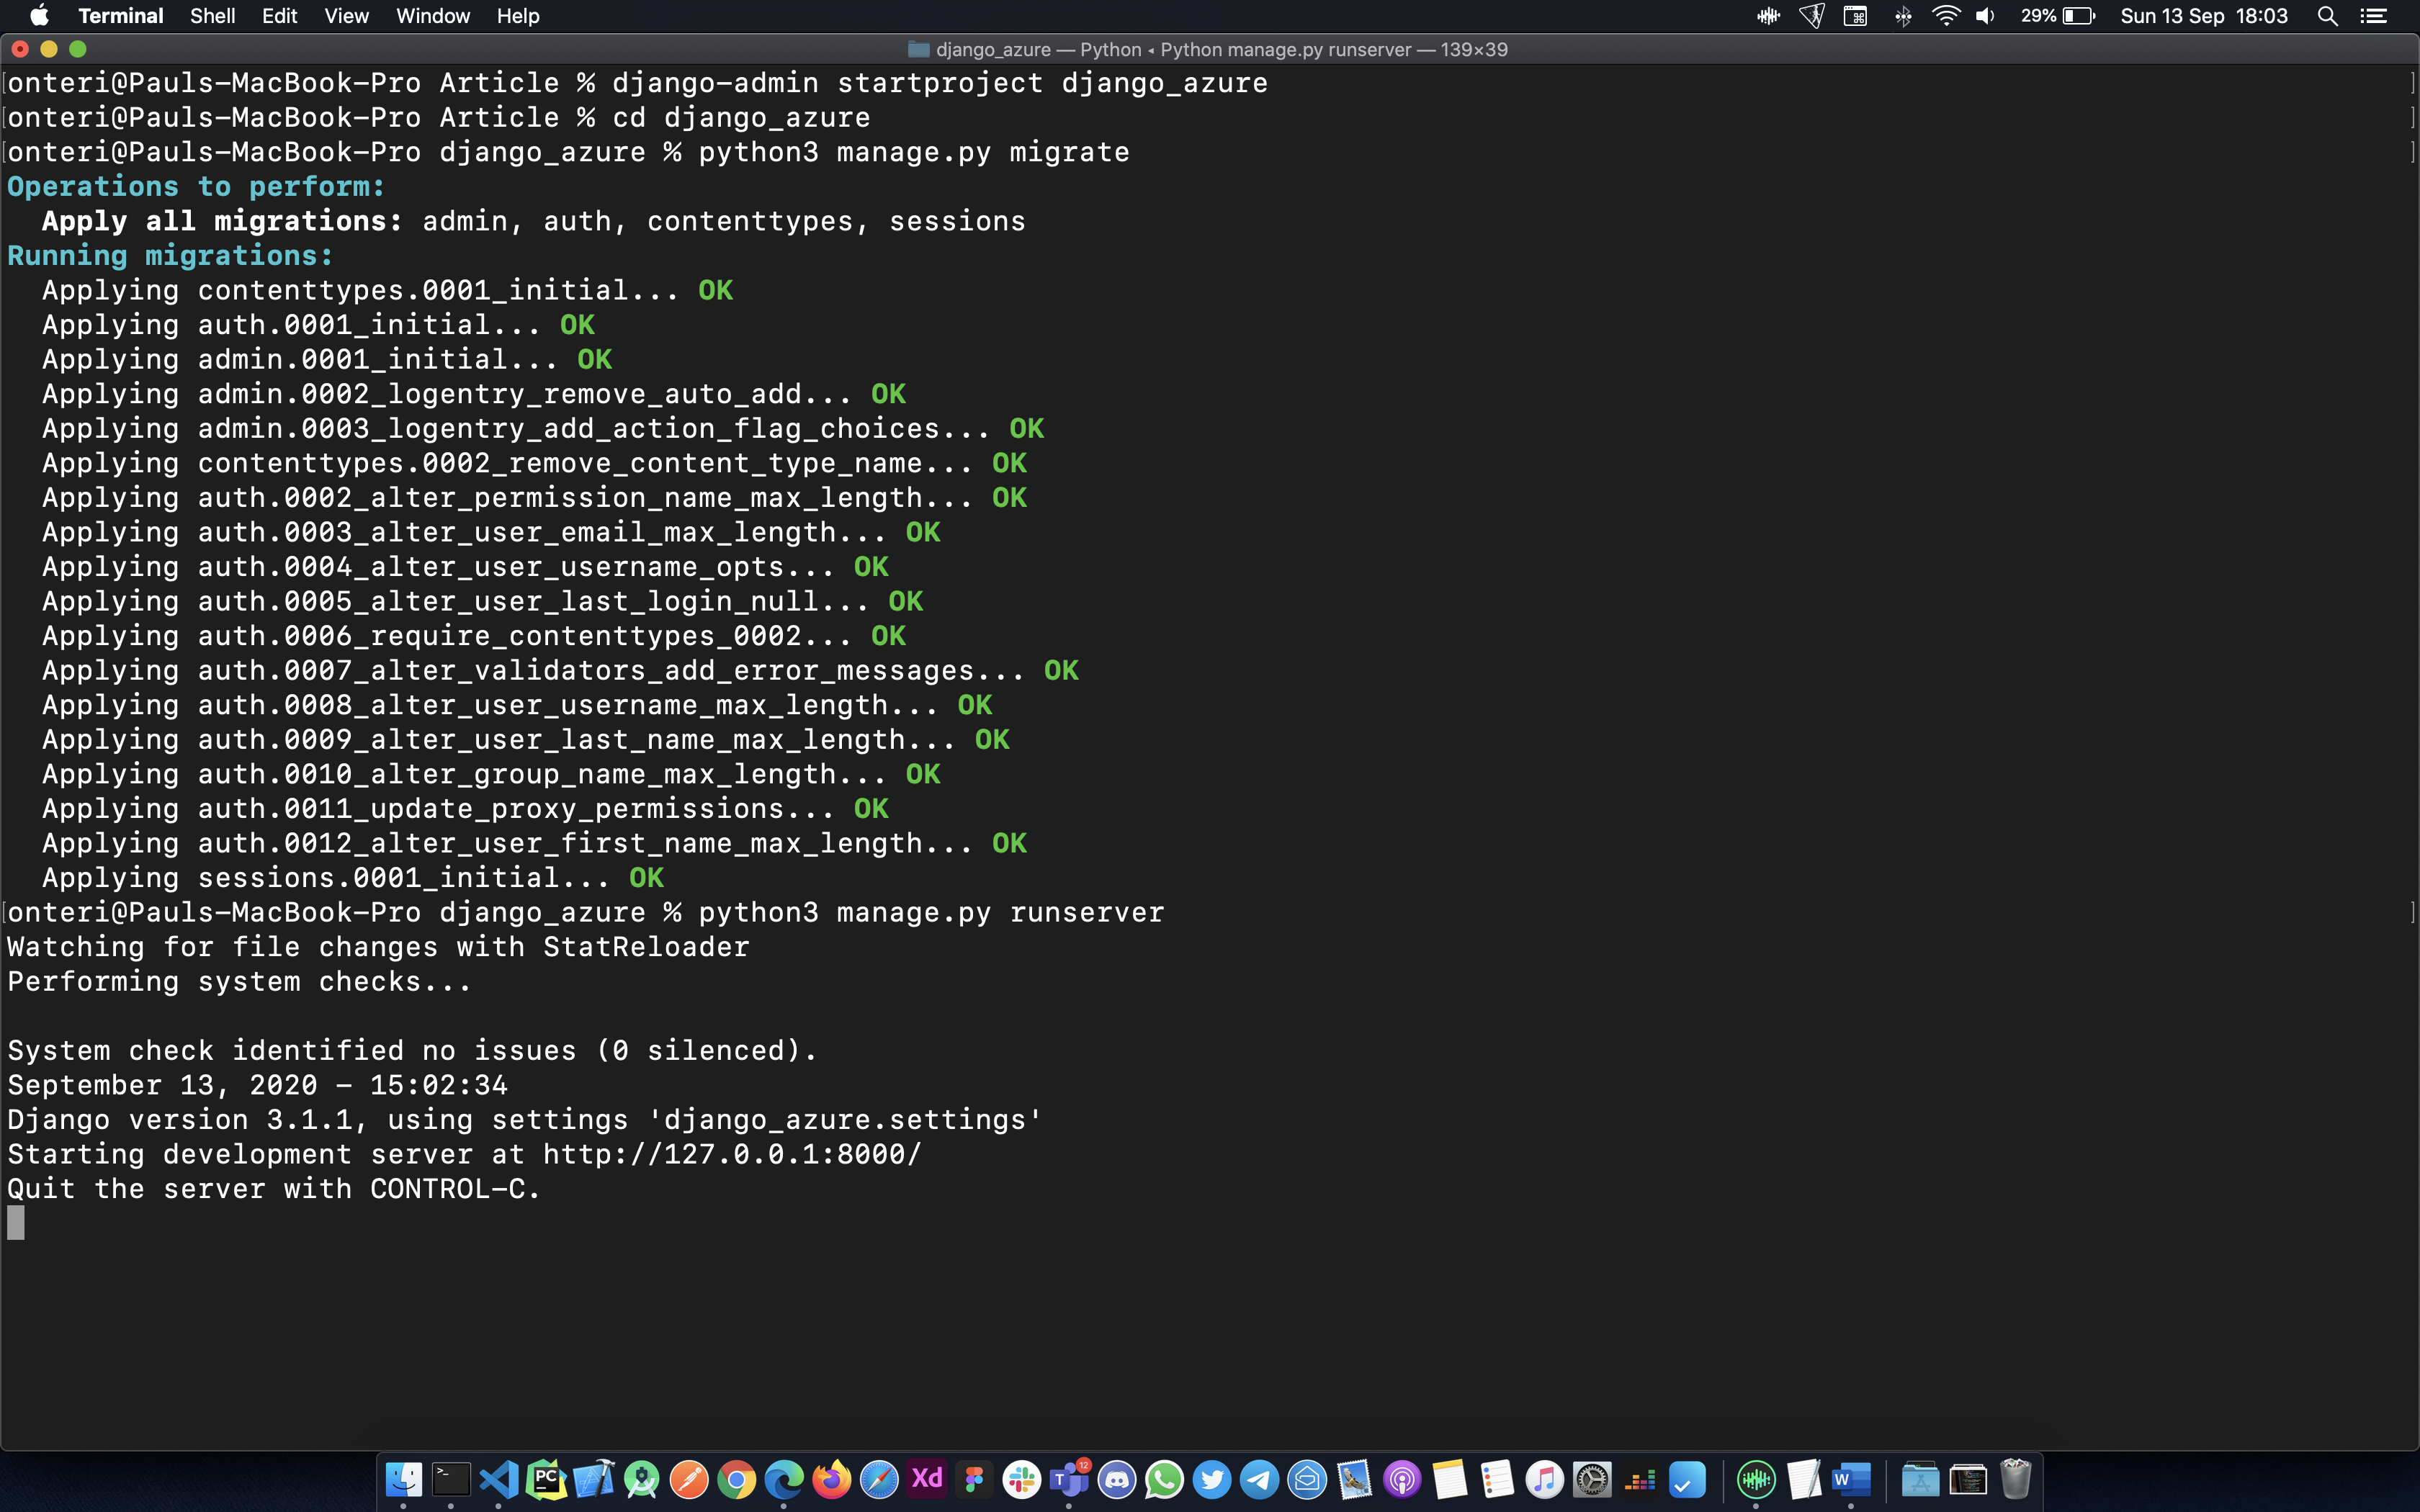2420x1512 pixels.
Task: Launch Postman from the dock
Action: (x=689, y=1479)
